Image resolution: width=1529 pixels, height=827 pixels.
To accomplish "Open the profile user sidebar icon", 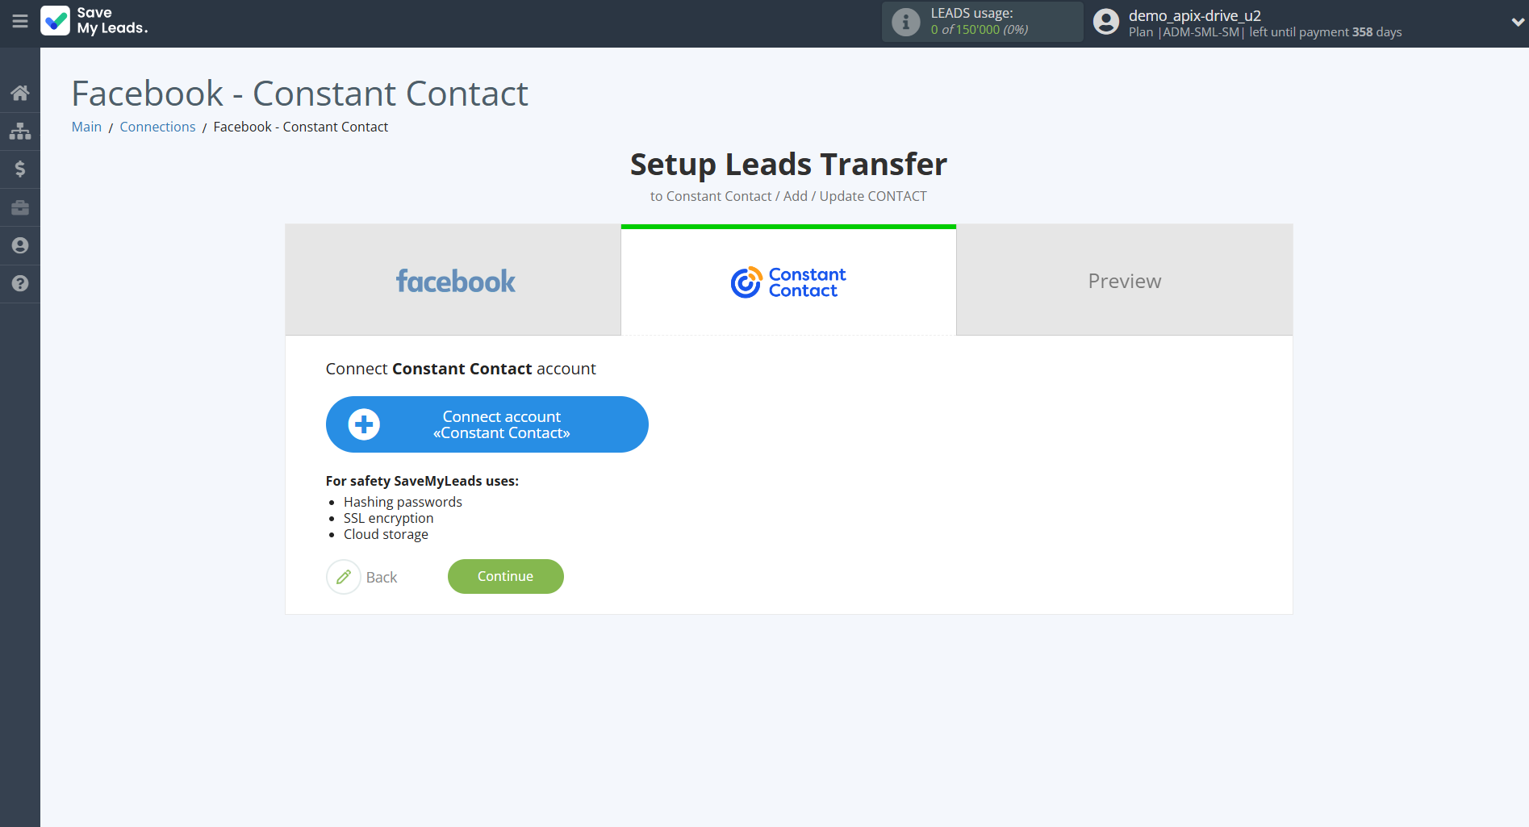I will click(x=20, y=245).
